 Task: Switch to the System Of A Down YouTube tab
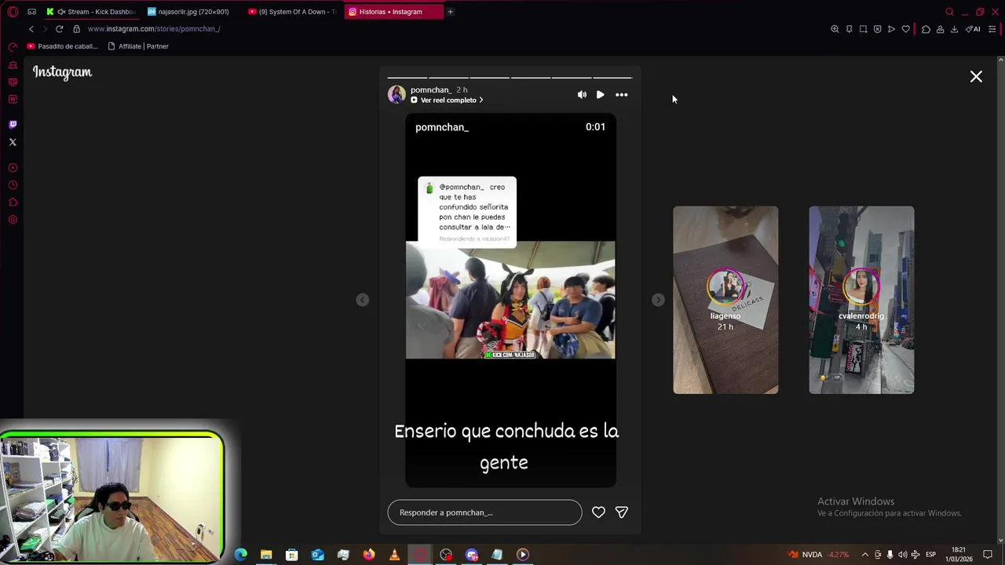(294, 12)
